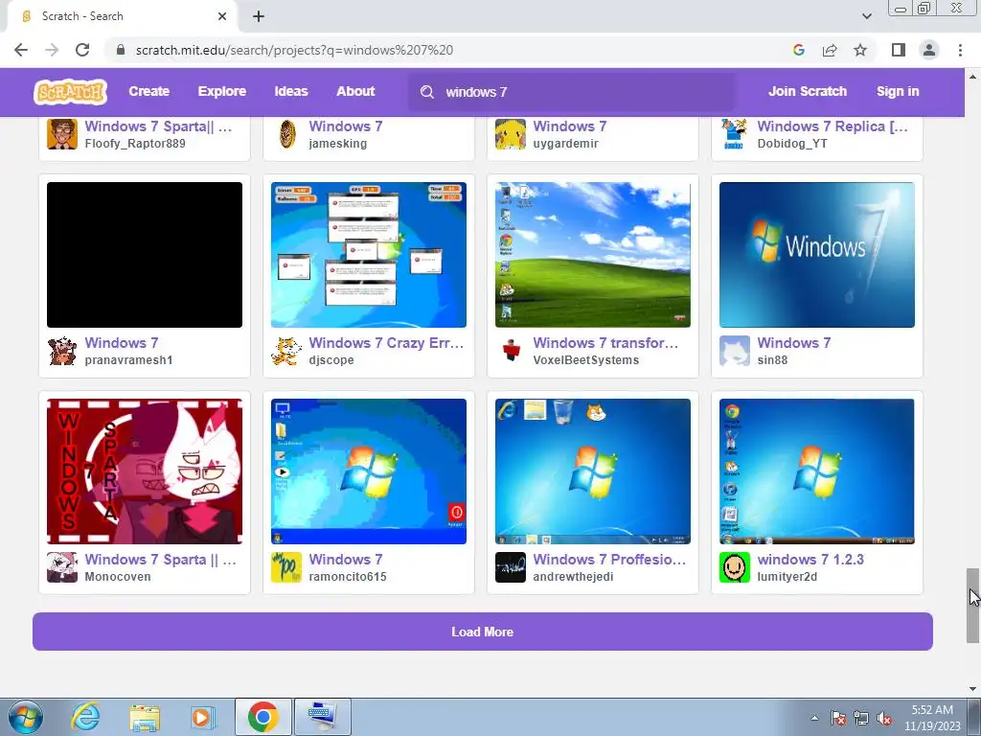Click Dobidog_YT's avatar icon
981x736 pixels.
pyautogui.click(x=735, y=134)
